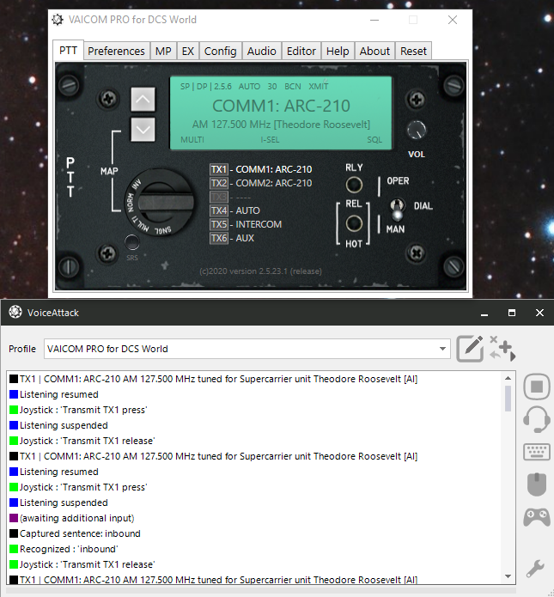
Task: Click the XMIT indicator on the display
Action: click(x=319, y=87)
